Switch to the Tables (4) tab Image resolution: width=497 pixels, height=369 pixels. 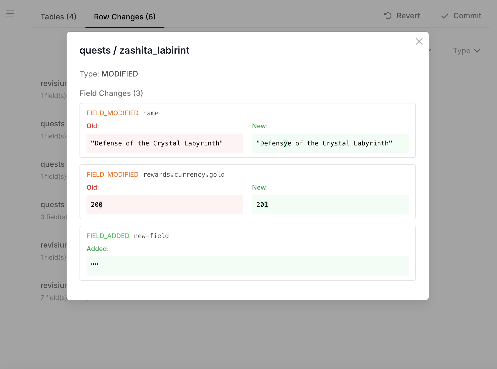pyautogui.click(x=58, y=17)
